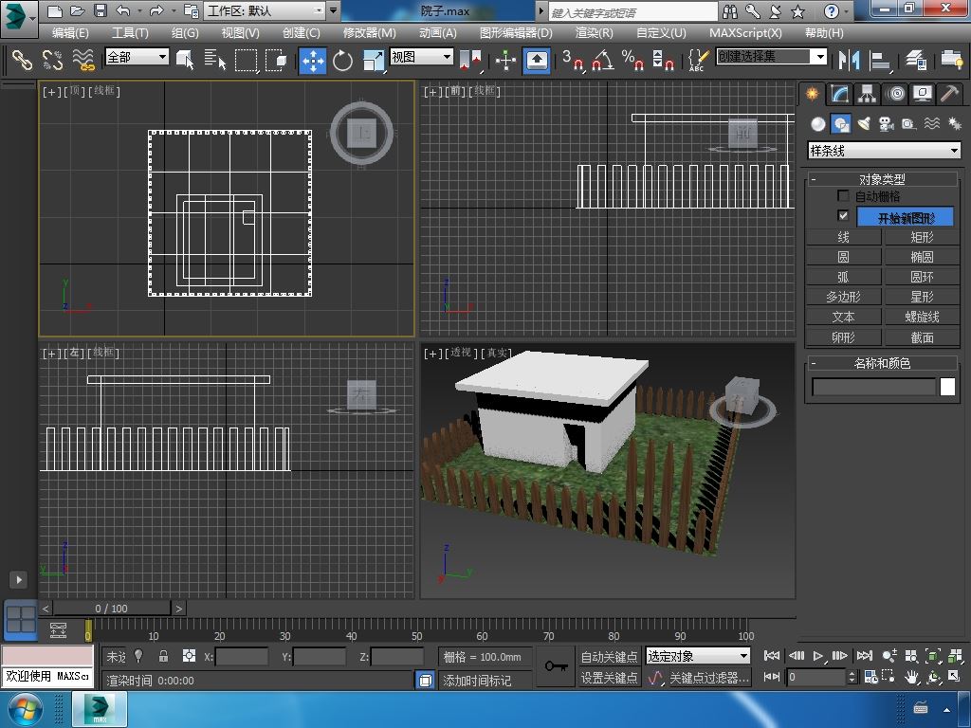Switch to Lights creation category
Image resolution: width=971 pixels, height=728 pixels.
click(x=864, y=124)
